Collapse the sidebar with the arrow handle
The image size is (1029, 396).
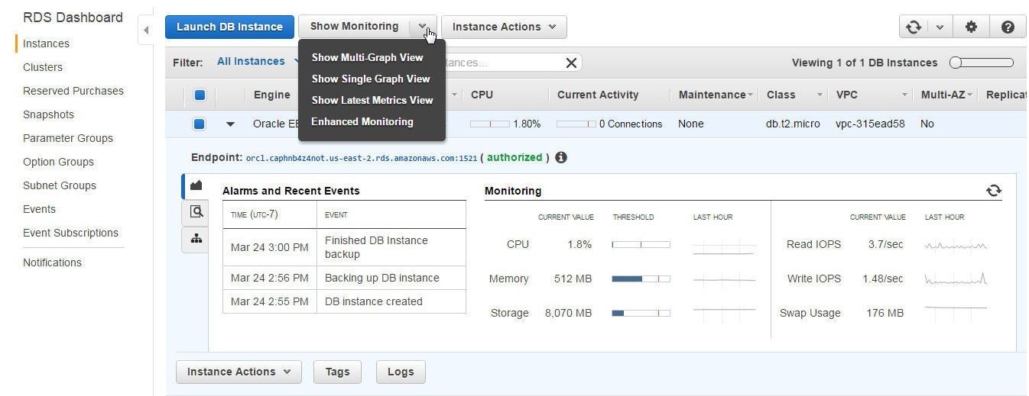pos(146,31)
